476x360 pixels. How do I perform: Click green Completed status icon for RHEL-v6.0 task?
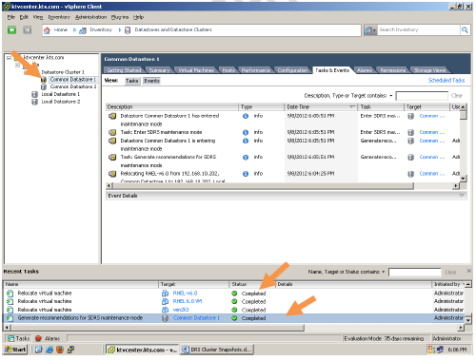coord(234,294)
